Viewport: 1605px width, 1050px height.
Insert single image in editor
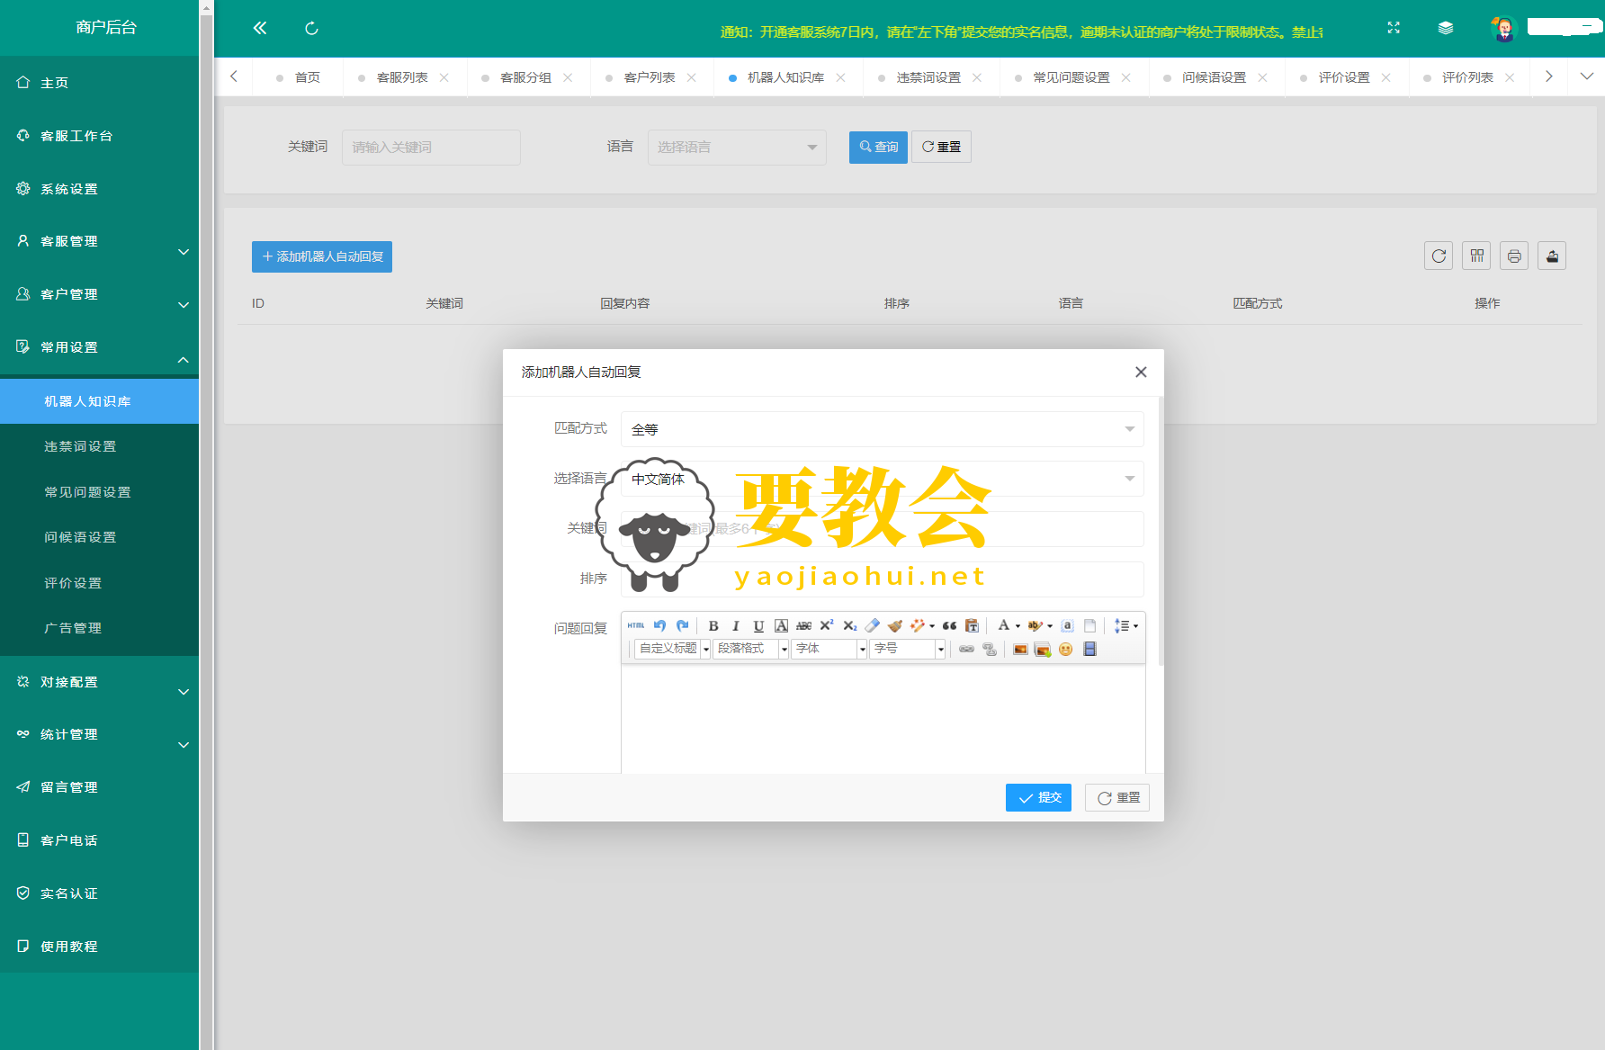point(1020,649)
